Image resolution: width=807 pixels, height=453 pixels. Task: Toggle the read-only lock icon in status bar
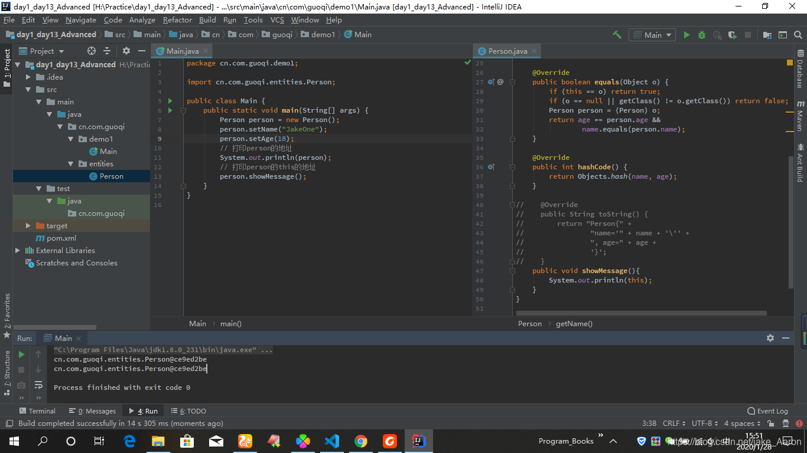coord(771,424)
